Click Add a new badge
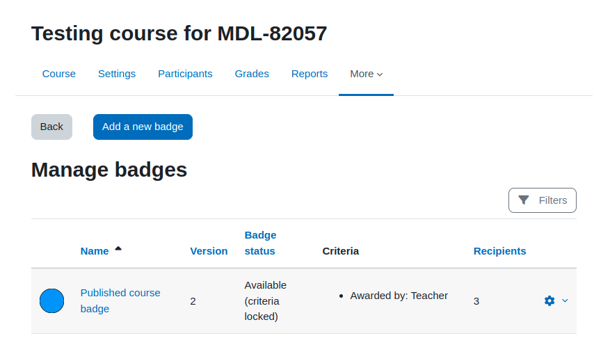The image size is (594, 345). [x=143, y=127]
